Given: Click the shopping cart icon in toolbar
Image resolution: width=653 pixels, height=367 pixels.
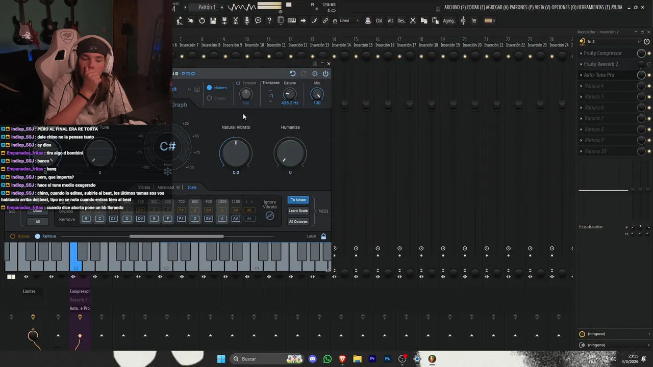Looking at the screenshot, I should [x=474, y=21].
